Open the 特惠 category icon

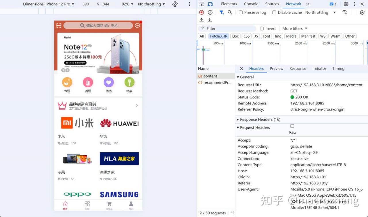point(129,83)
